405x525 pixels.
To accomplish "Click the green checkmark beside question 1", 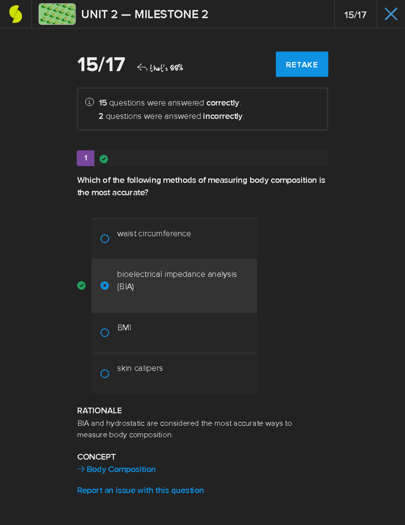I will pos(104,159).
